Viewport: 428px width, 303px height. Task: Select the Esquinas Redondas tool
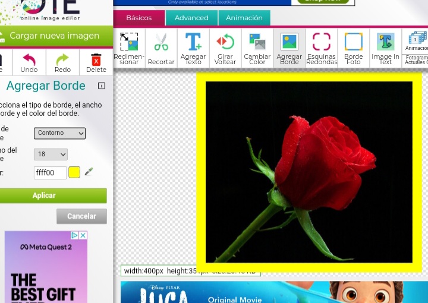click(x=322, y=48)
